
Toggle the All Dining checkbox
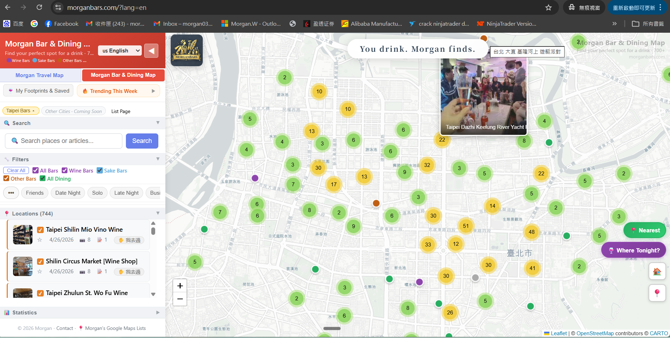43,179
